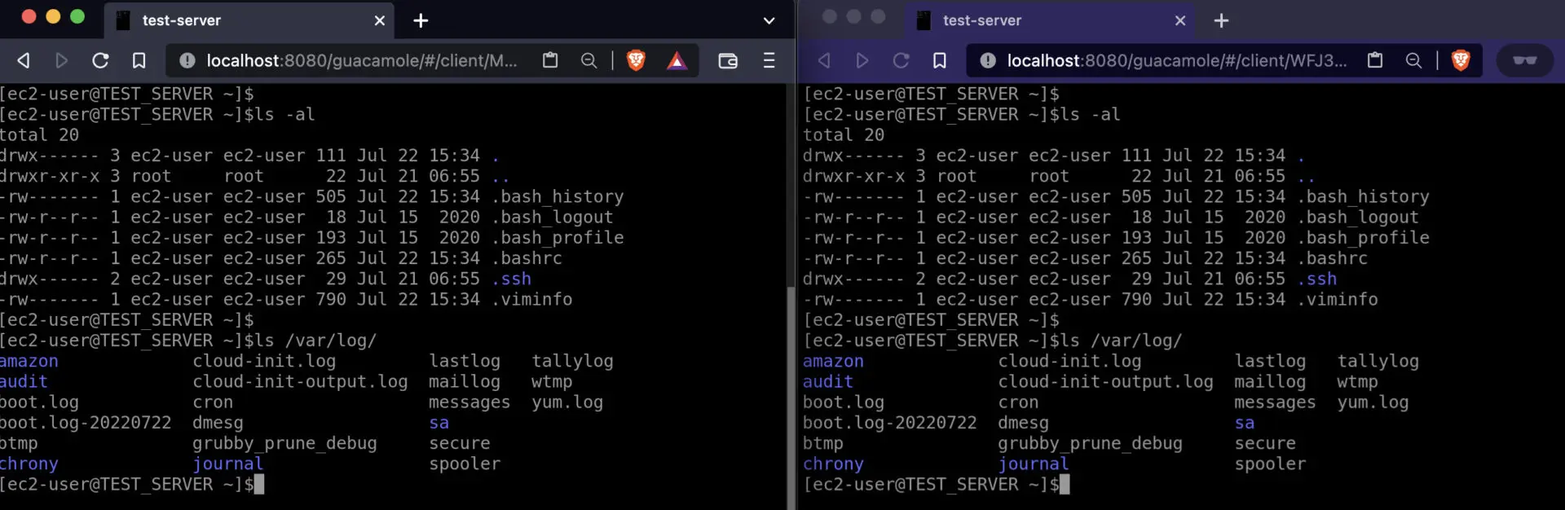Viewport: 1565px width, 510px height.
Task: Close the test-server tab in the right window
Action: [1179, 20]
